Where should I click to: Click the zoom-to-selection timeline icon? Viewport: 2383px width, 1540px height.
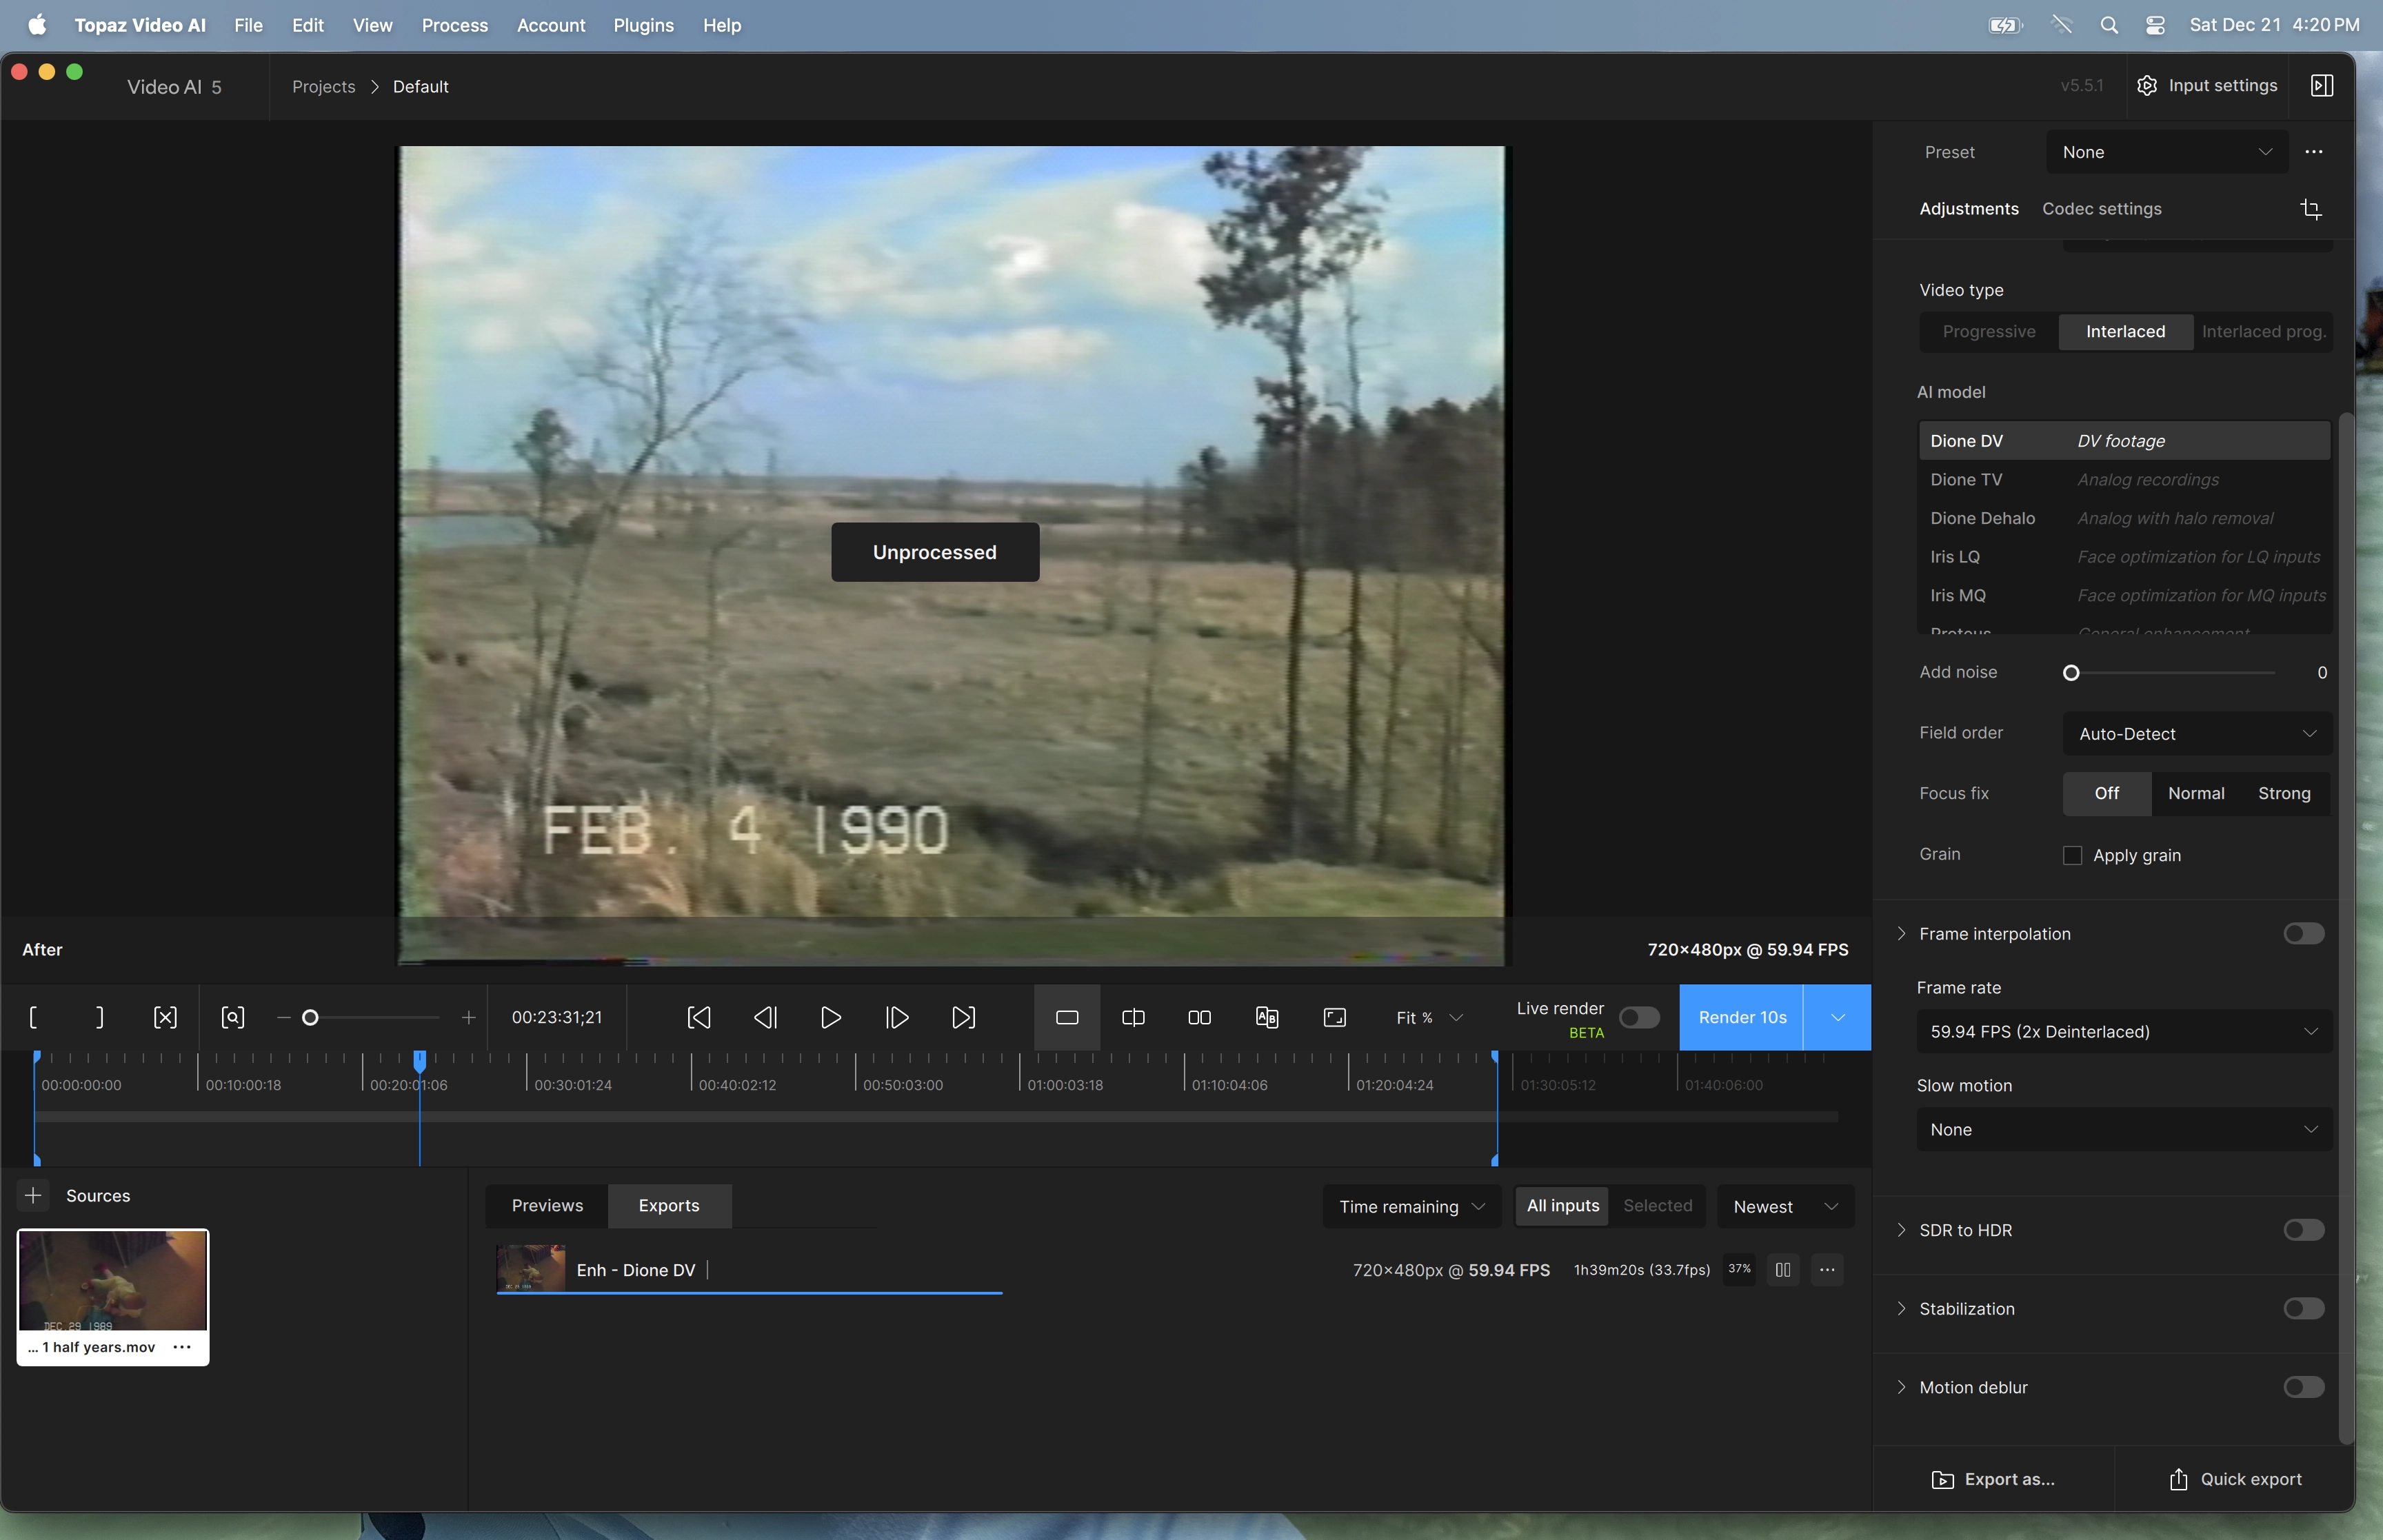(232, 1017)
